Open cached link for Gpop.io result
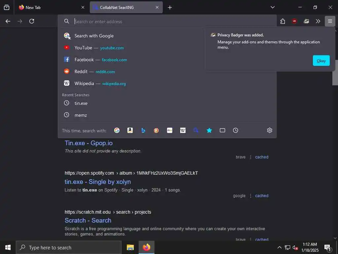The width and height of the screenshot is (338, 254). point(262,157)
